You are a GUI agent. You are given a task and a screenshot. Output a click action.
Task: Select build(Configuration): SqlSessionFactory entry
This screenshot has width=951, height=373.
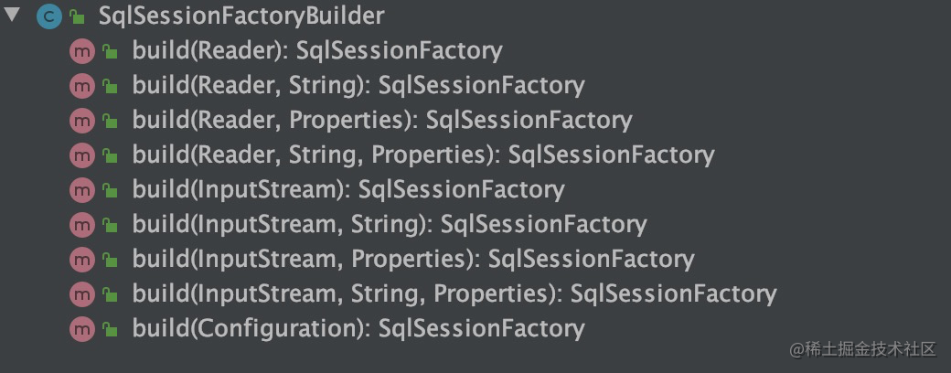coord(358,329)
